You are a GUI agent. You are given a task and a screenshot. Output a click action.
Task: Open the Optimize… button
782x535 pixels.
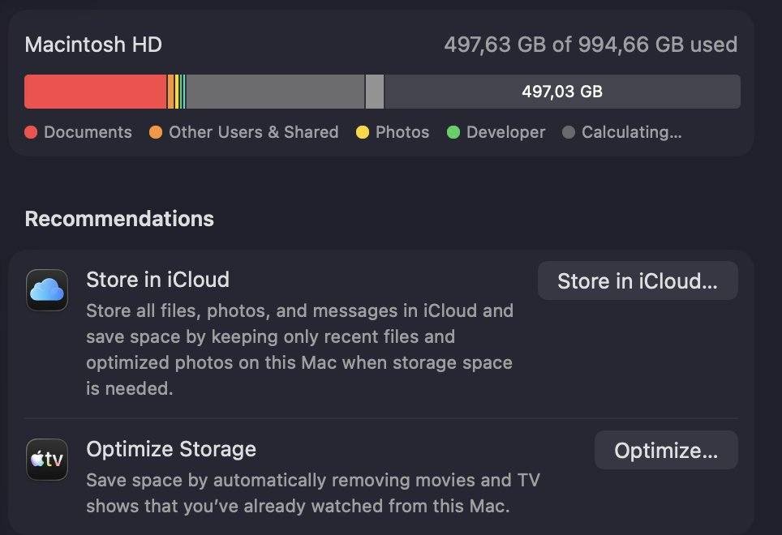tap(666, 451)
